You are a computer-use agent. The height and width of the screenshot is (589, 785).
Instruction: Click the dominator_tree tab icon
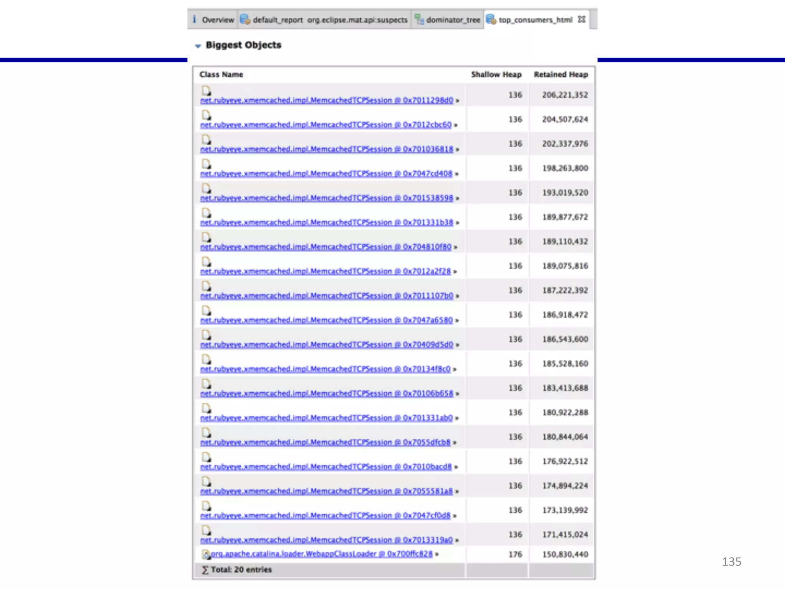(419, 19)
